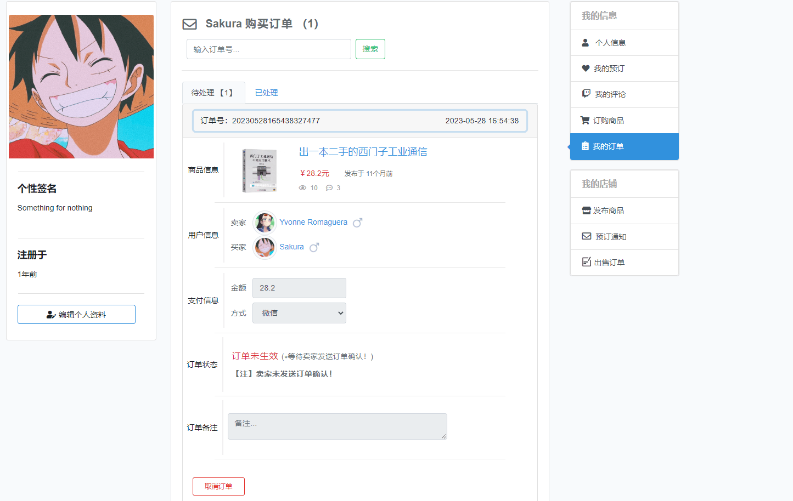The image size is (793, 501).
Task: Click the 【注】卖家未发送订单确认！ note
Action: (282, 374)
